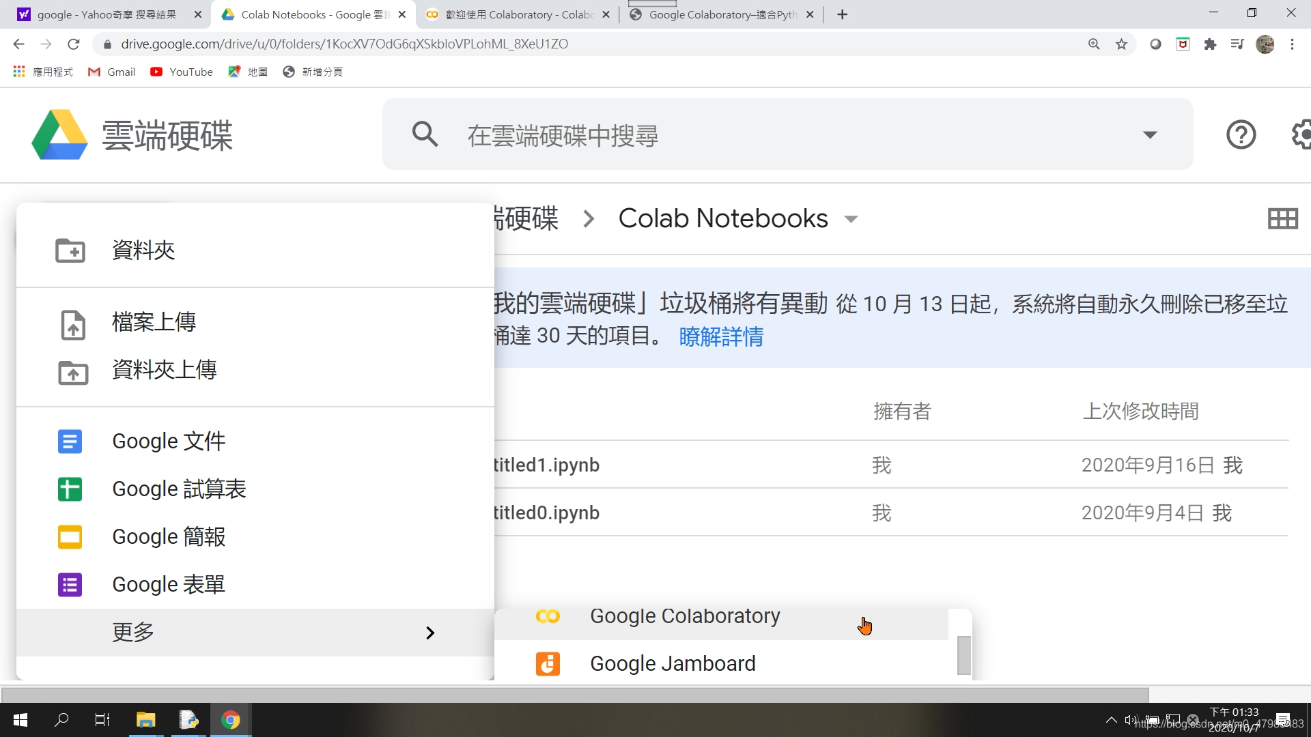Open Google Jamboard from the submenu
Viewport: 1311px width, 737px height.
(x=673, y=663)
